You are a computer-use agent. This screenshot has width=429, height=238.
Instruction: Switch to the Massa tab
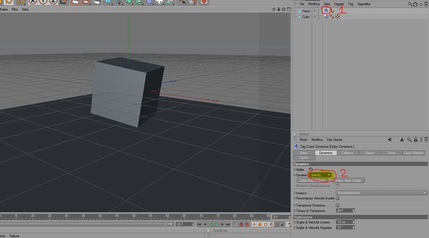tap(370, 153)
